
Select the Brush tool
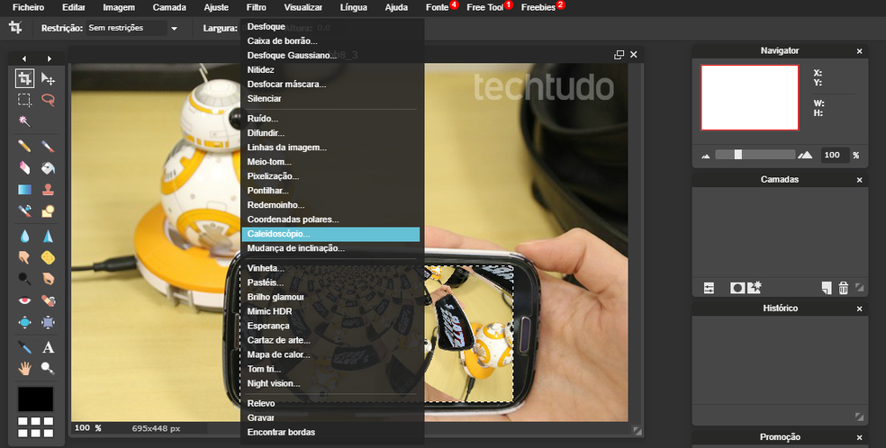(x=48, y=147)
